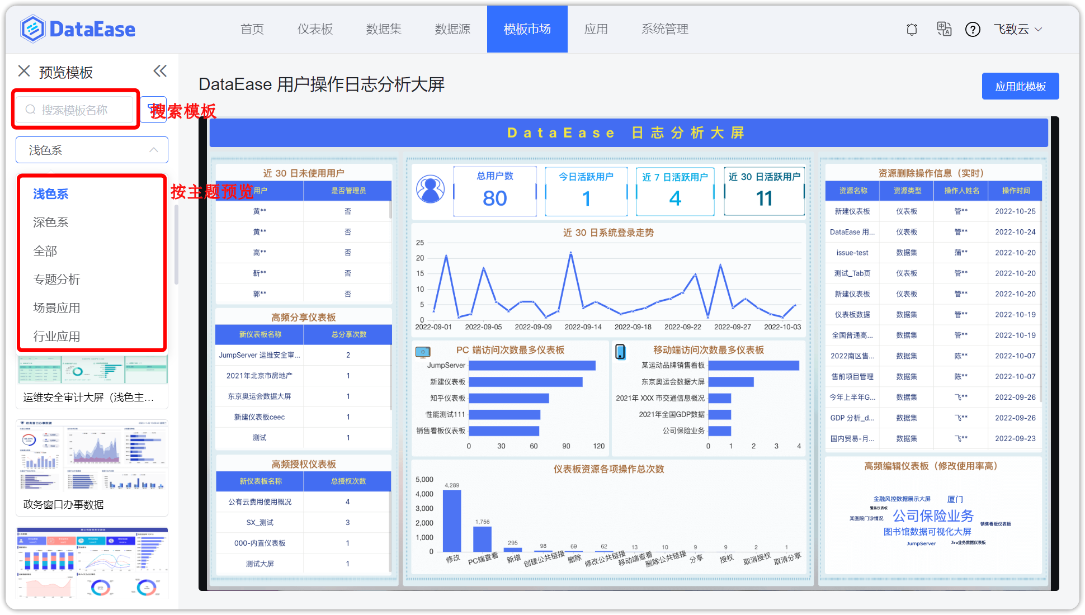
Task: Open the 仪表板 menu
Action: tap(315, 29)
